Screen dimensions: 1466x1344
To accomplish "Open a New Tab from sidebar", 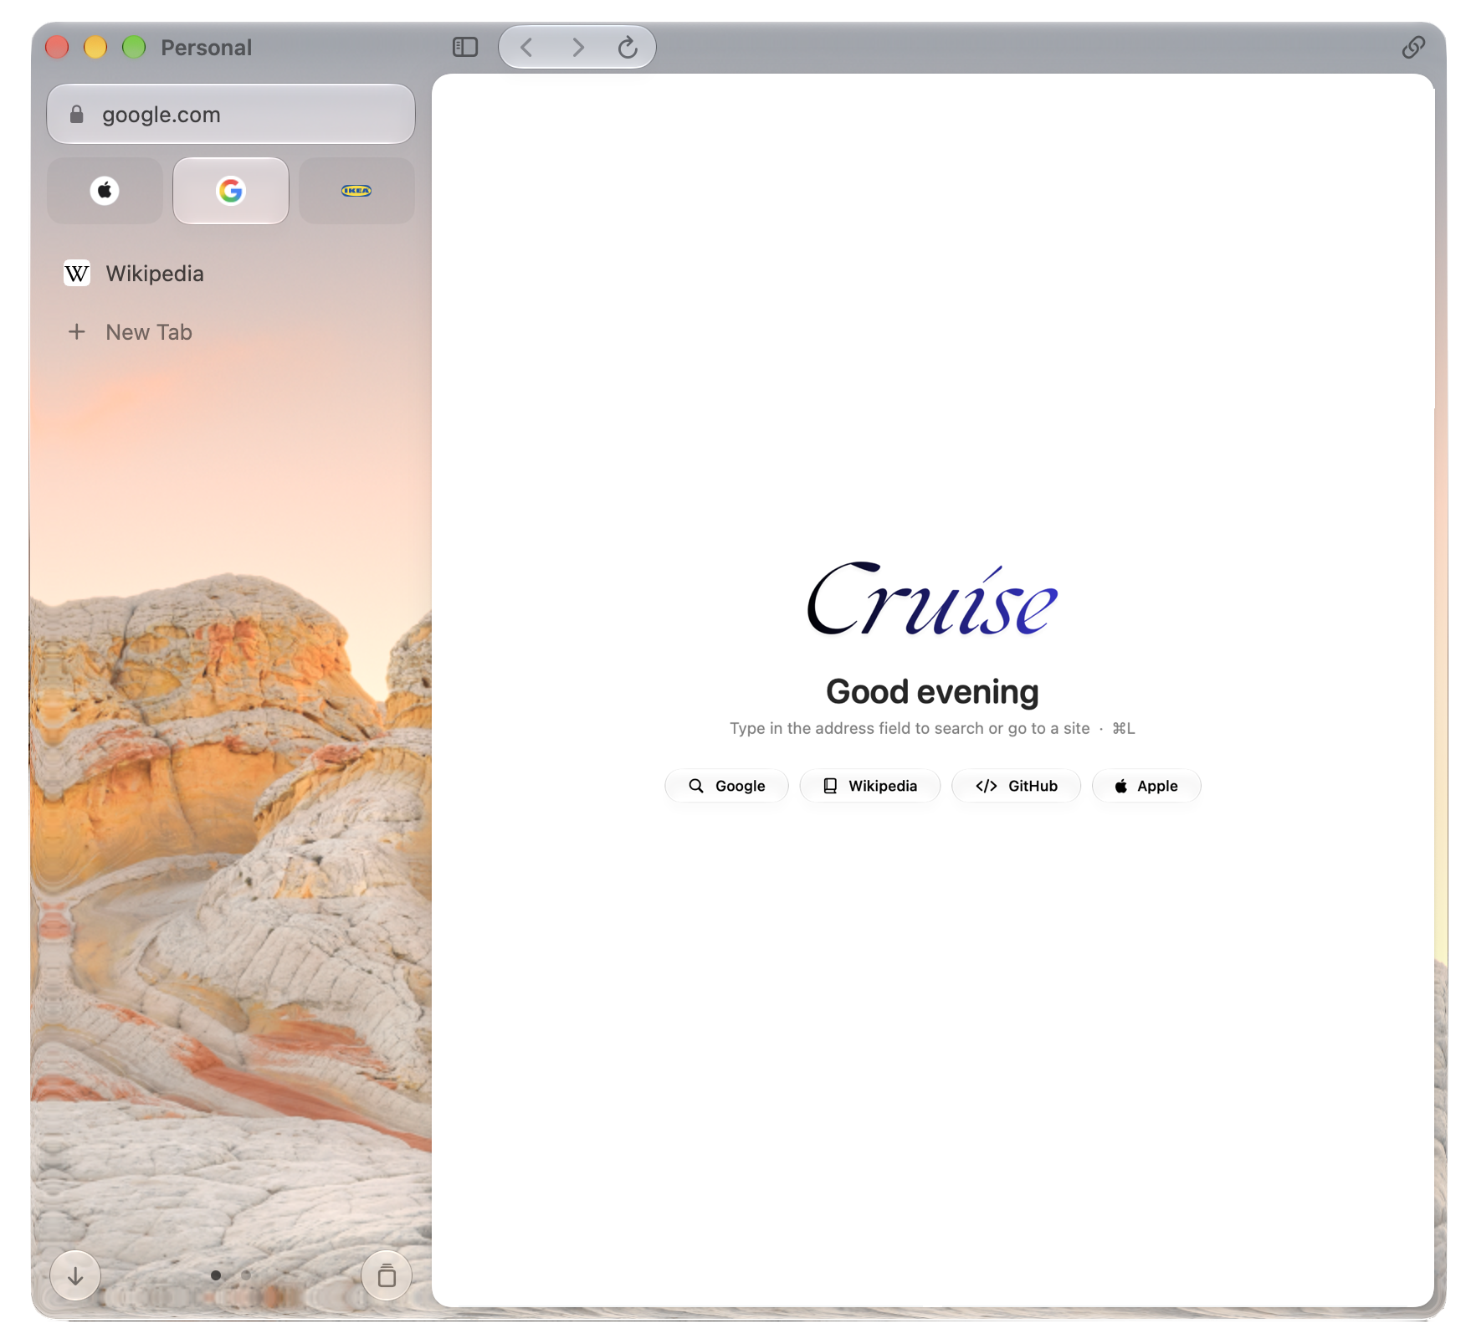I will click(x=231, y=332).
